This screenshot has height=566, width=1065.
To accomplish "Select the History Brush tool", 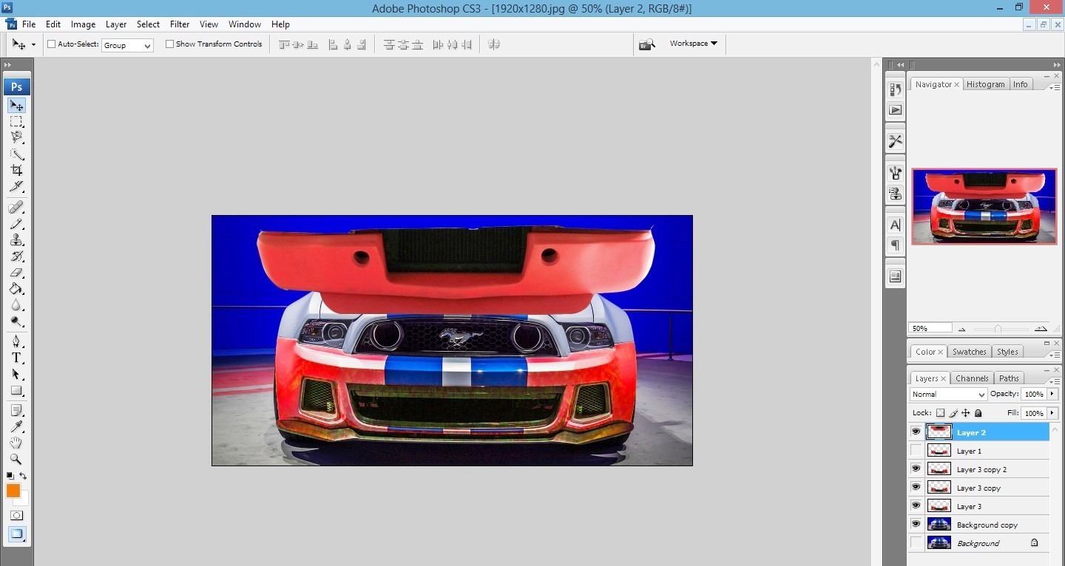I will (x=16, y=256).
